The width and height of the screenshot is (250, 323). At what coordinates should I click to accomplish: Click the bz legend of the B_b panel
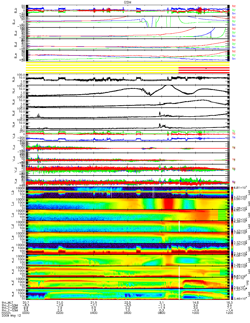(x=234, y=6)
